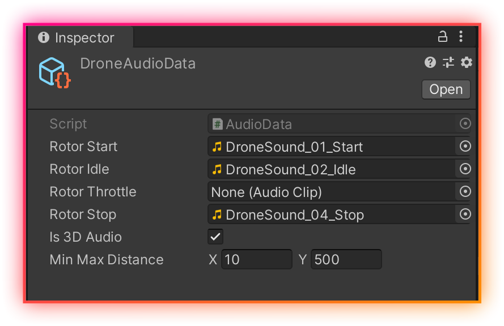Viewport: 504px width, 326px height.
Task: Toggle the Inspector lock icon
Action: (x=443, y=37)
